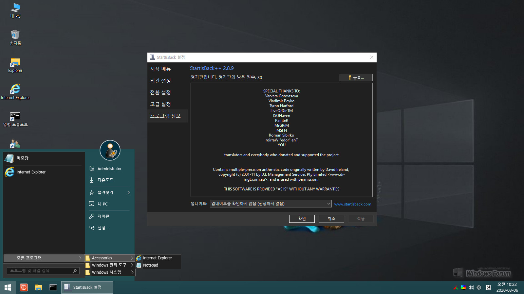The width and height of the screenshot is (524, 294).
Task: Click Windows Start button on taskbar
Action: (8, 287)
